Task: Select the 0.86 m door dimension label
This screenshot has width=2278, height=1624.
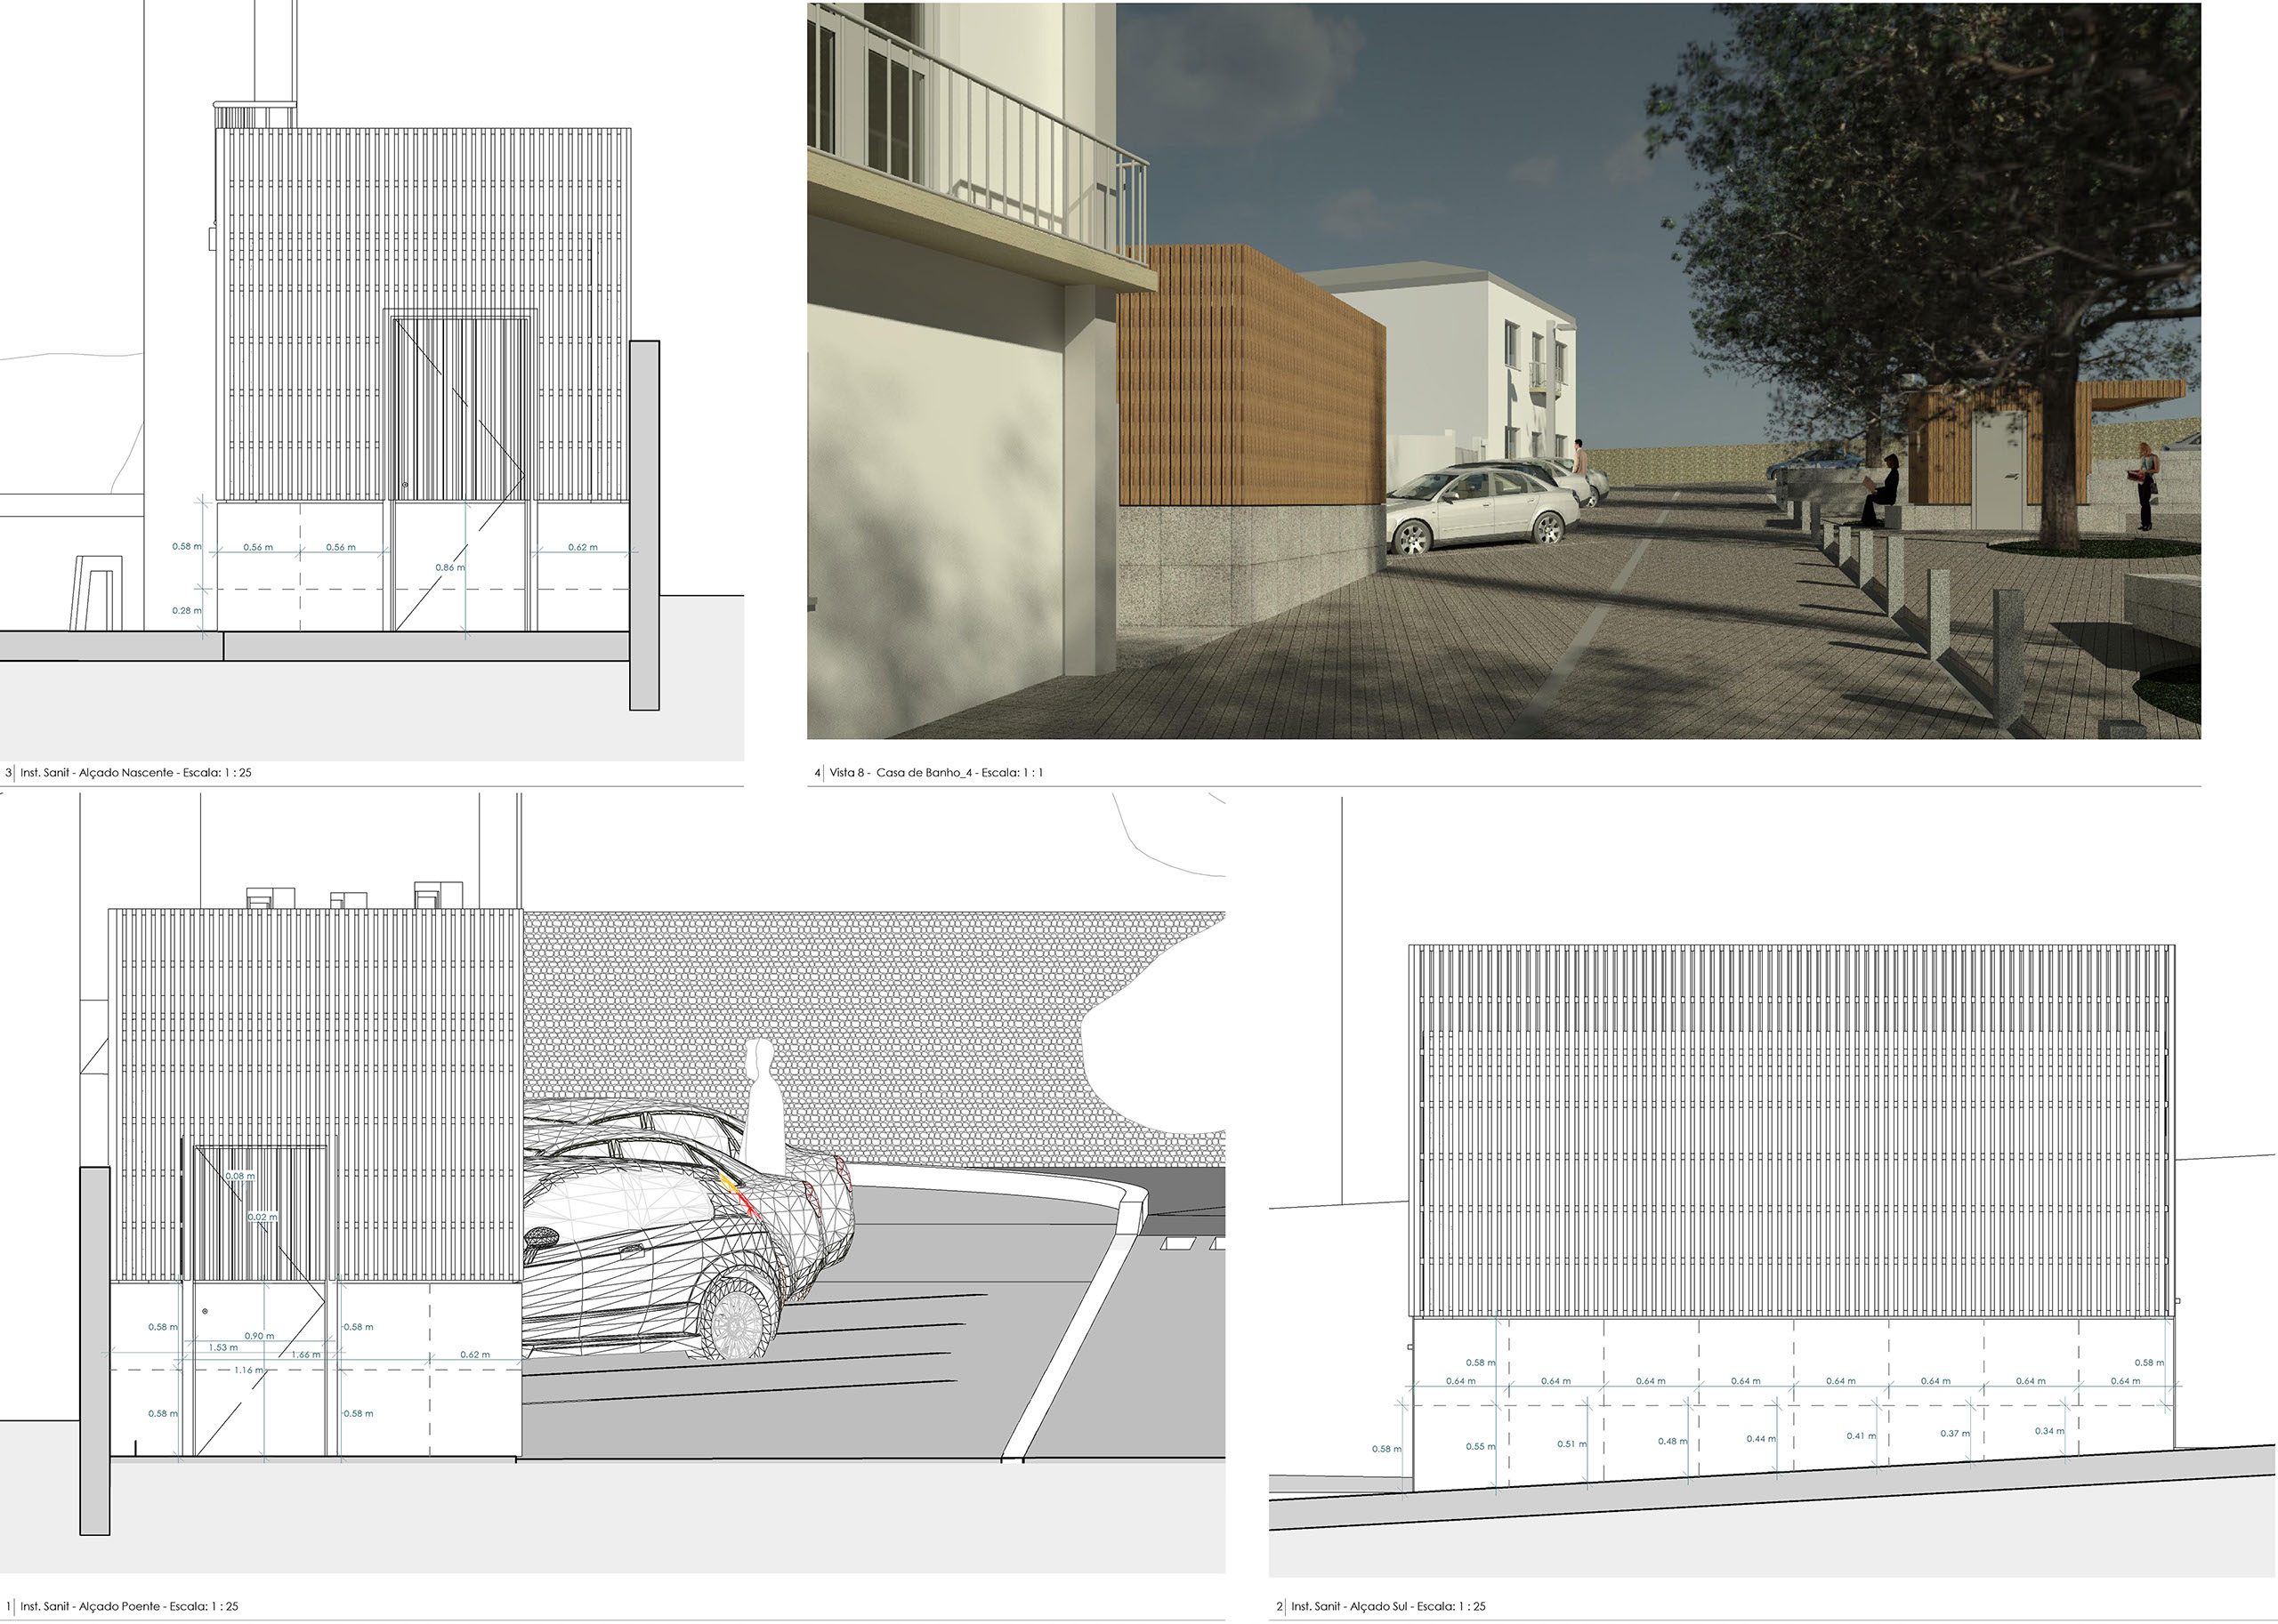Action: click(x=450, y=567)
